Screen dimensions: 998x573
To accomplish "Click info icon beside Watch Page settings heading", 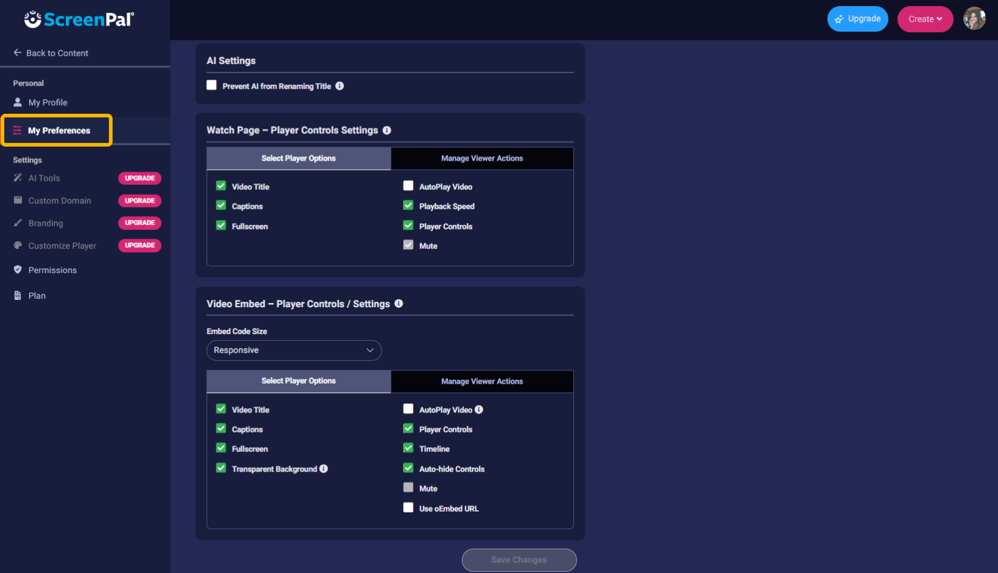I will click(x=387, y=130).
